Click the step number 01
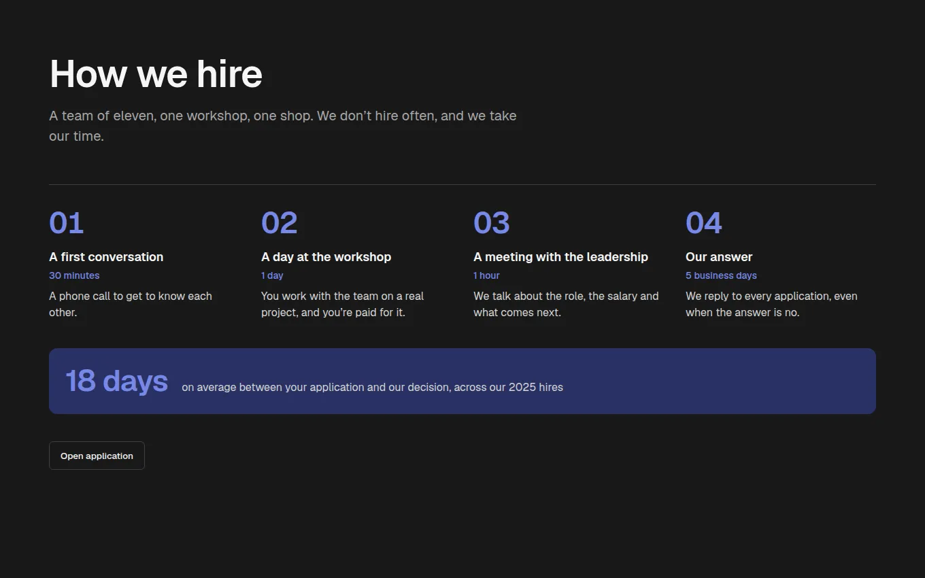This screenshot has width=925, height=578. click(x=66, y=223)
